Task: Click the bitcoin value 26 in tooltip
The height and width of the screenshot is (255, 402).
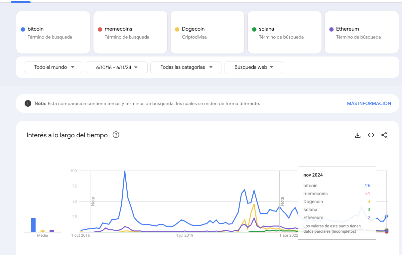Action: 367,186
